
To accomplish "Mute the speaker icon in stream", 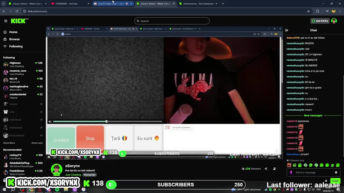I will [x=50, y=122].
